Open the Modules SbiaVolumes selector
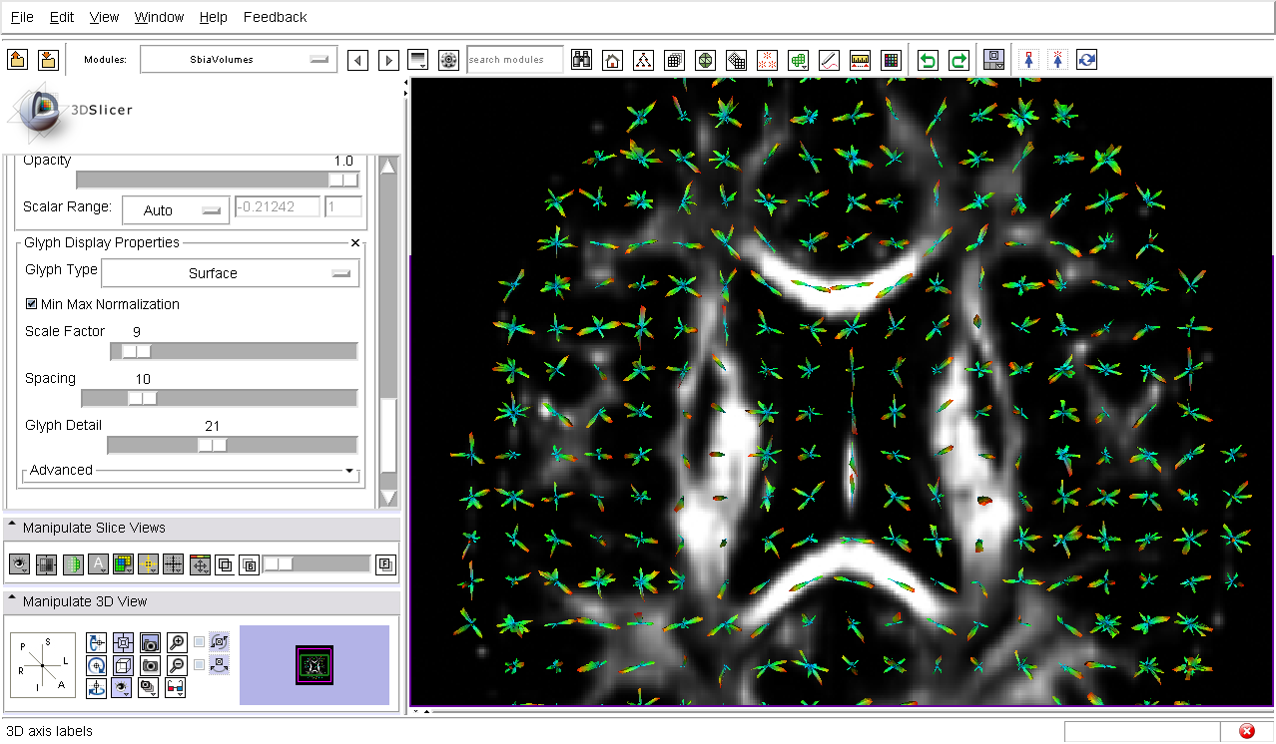Viewport: 1276px width, 744px height. tap(239, 60)
